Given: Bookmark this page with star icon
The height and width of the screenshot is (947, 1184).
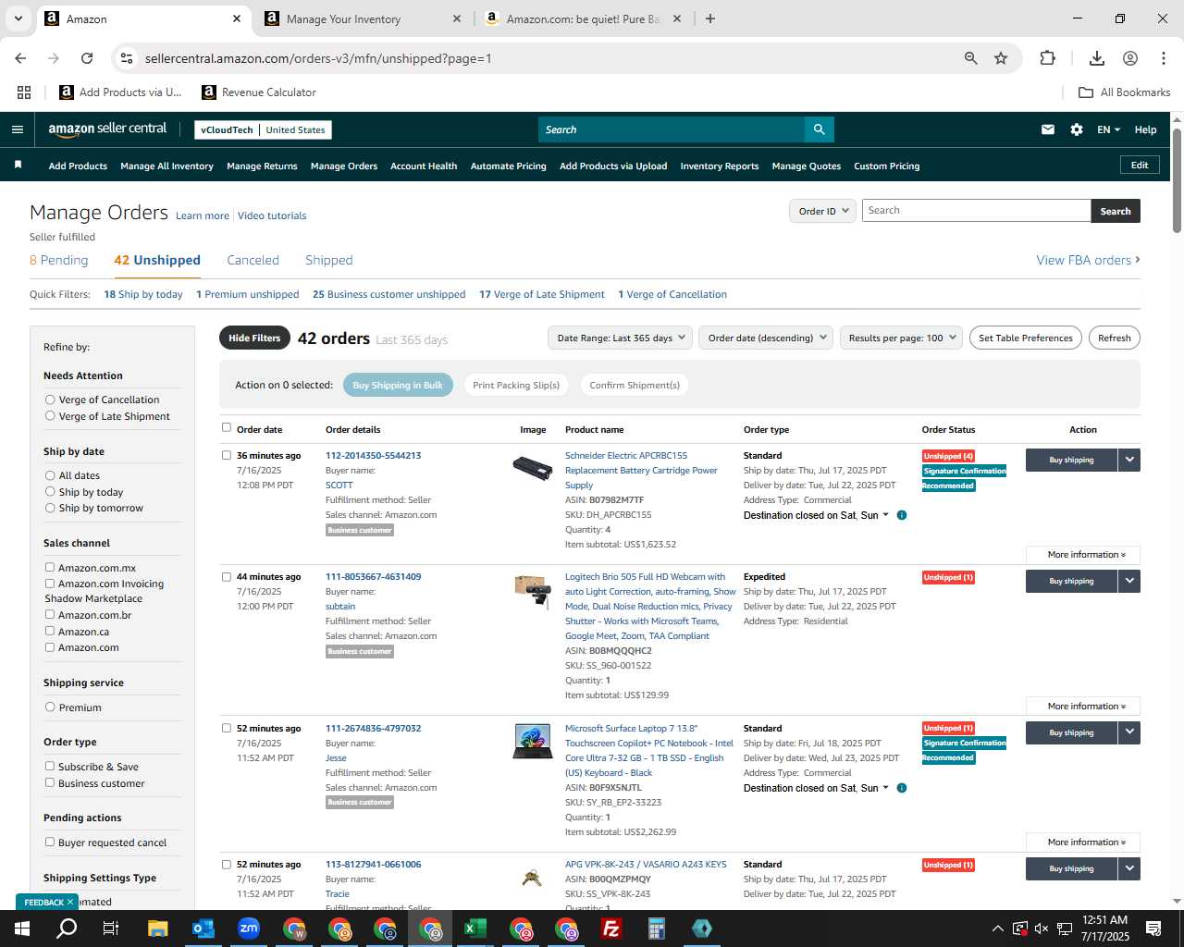Looking at the screenshot, I should coord(1001,58).
